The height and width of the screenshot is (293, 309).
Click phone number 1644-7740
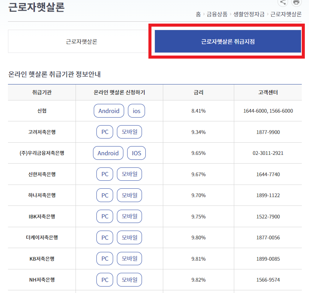(268, 174)
